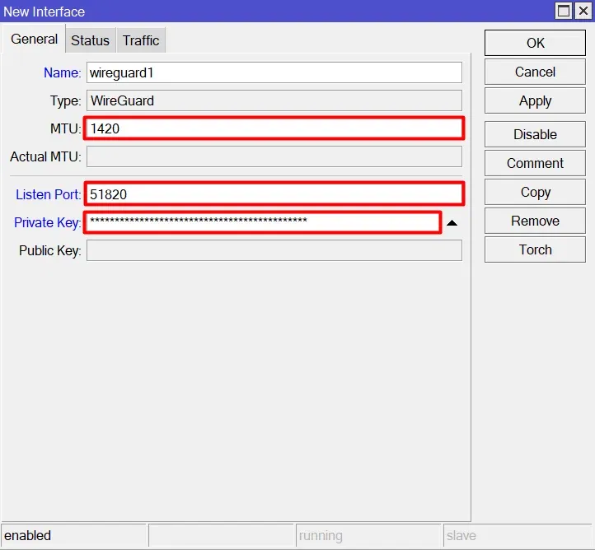Screen dimensions: 595x550
Task: Collapse the Private Key field with the arrow
Action: (x=452, y=223)
